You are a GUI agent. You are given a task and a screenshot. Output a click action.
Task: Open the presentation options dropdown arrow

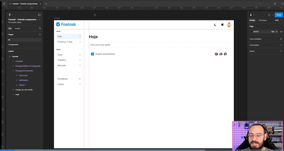coord(273,15)
